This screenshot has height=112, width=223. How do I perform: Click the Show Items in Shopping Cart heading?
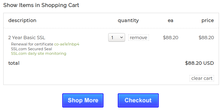pos(41,5)
